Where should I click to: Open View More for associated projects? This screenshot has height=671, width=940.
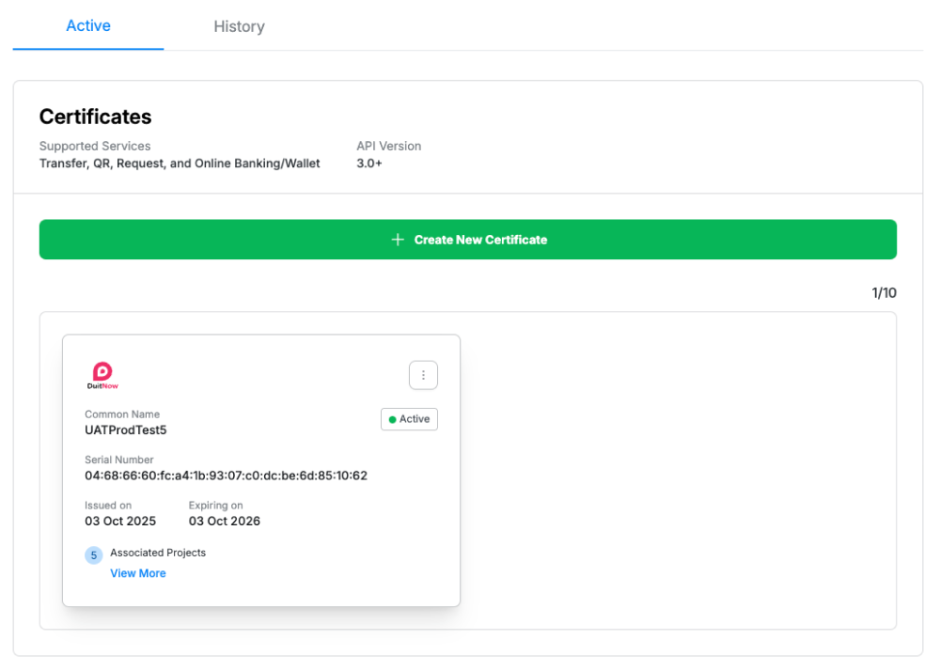point(138,573)
